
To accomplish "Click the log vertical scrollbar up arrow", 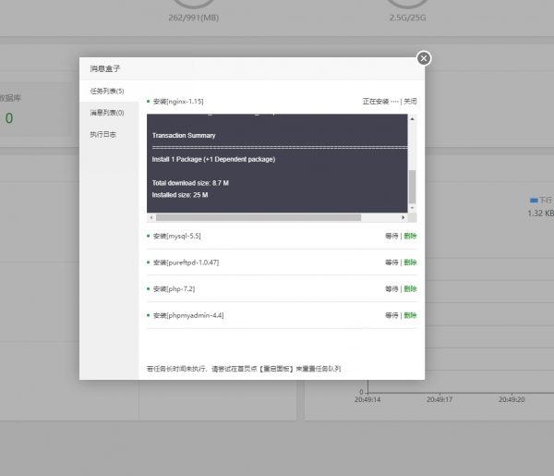I will tap(412, 119).
